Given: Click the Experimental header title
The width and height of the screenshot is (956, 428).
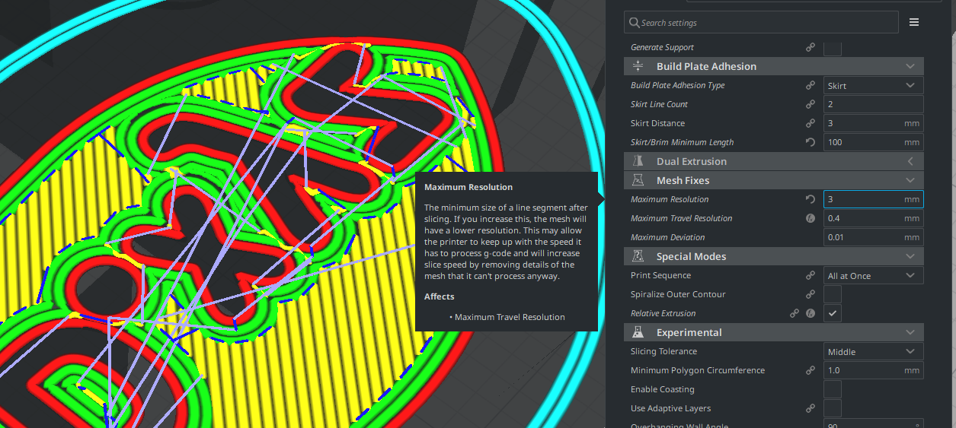Looking at the screenshot, I should 689,332.
